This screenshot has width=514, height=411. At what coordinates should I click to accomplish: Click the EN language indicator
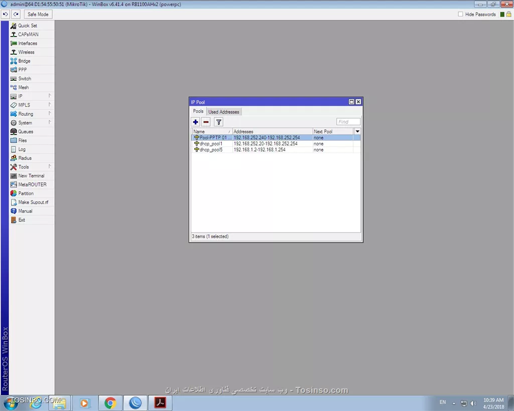pos(443,402)
